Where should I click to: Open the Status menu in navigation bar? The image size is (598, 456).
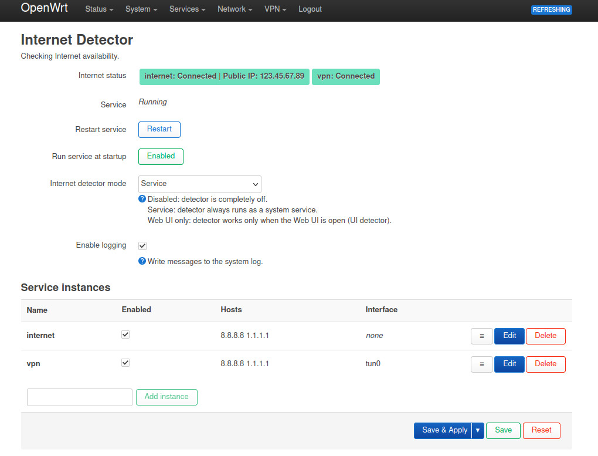pyautogui.click(x=99, y=9)
